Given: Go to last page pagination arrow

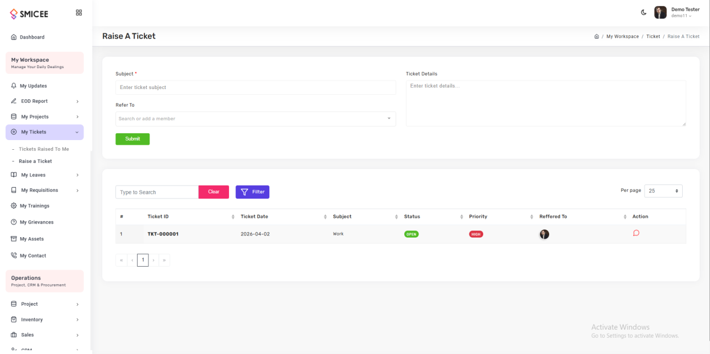Looking at the screenshot, I should [164, 260].
